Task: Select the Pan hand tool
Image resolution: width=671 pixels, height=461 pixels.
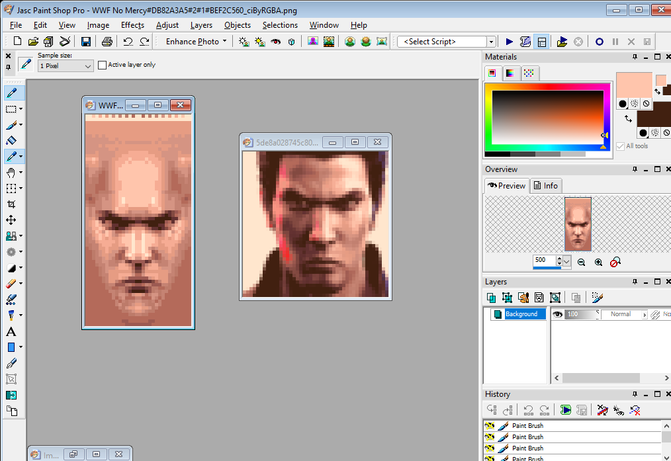Action: (x=11, y=173)
